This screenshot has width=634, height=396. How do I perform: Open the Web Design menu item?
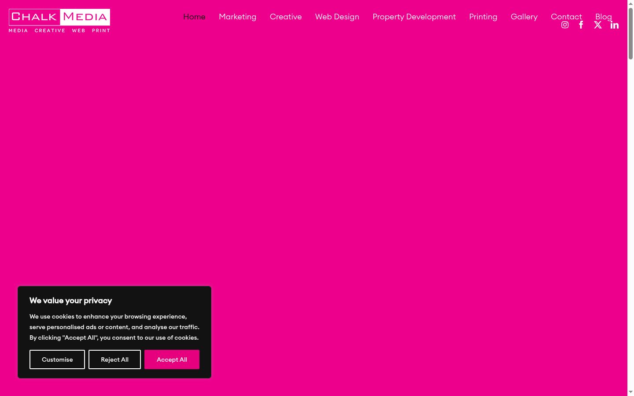[x=337, y=17]
